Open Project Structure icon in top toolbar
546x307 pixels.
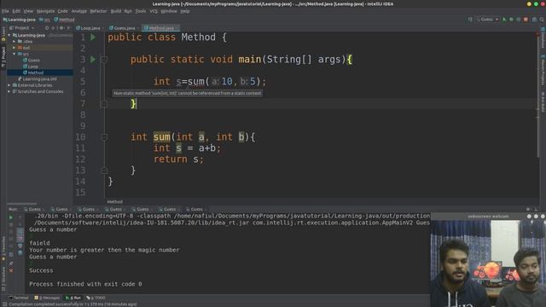534,20
